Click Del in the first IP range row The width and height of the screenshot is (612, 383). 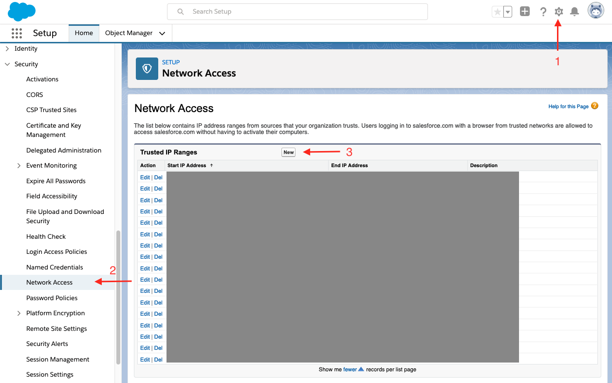pos(158,177)
